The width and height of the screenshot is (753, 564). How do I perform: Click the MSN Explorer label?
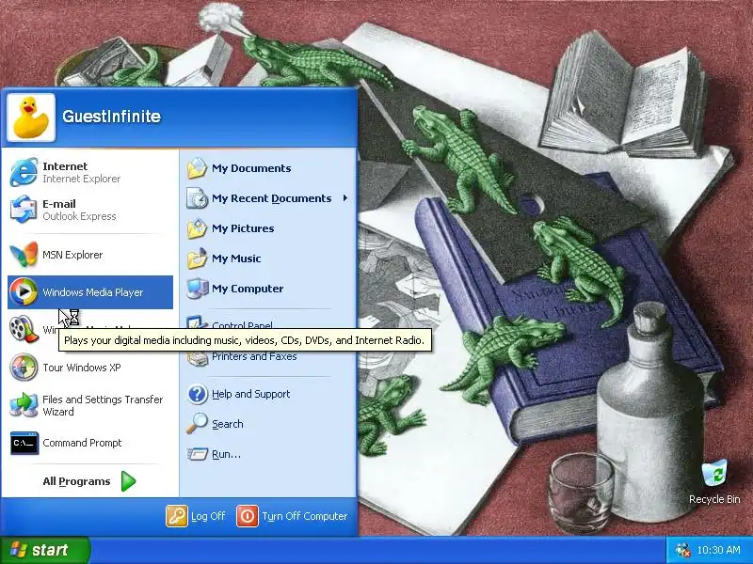click(72, 255)
